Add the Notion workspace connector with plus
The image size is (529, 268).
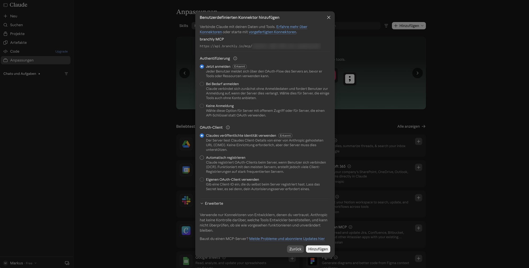pos(418,198)
